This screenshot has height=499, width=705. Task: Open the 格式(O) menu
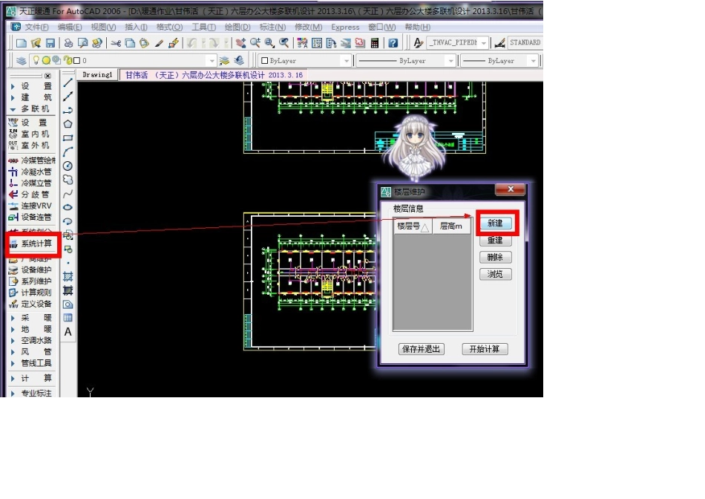click(x=169, y=27)
